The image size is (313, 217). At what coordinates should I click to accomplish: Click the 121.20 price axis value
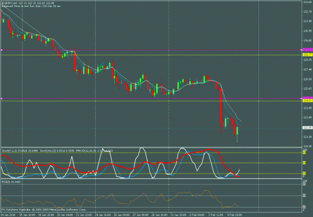click(307, 137)
